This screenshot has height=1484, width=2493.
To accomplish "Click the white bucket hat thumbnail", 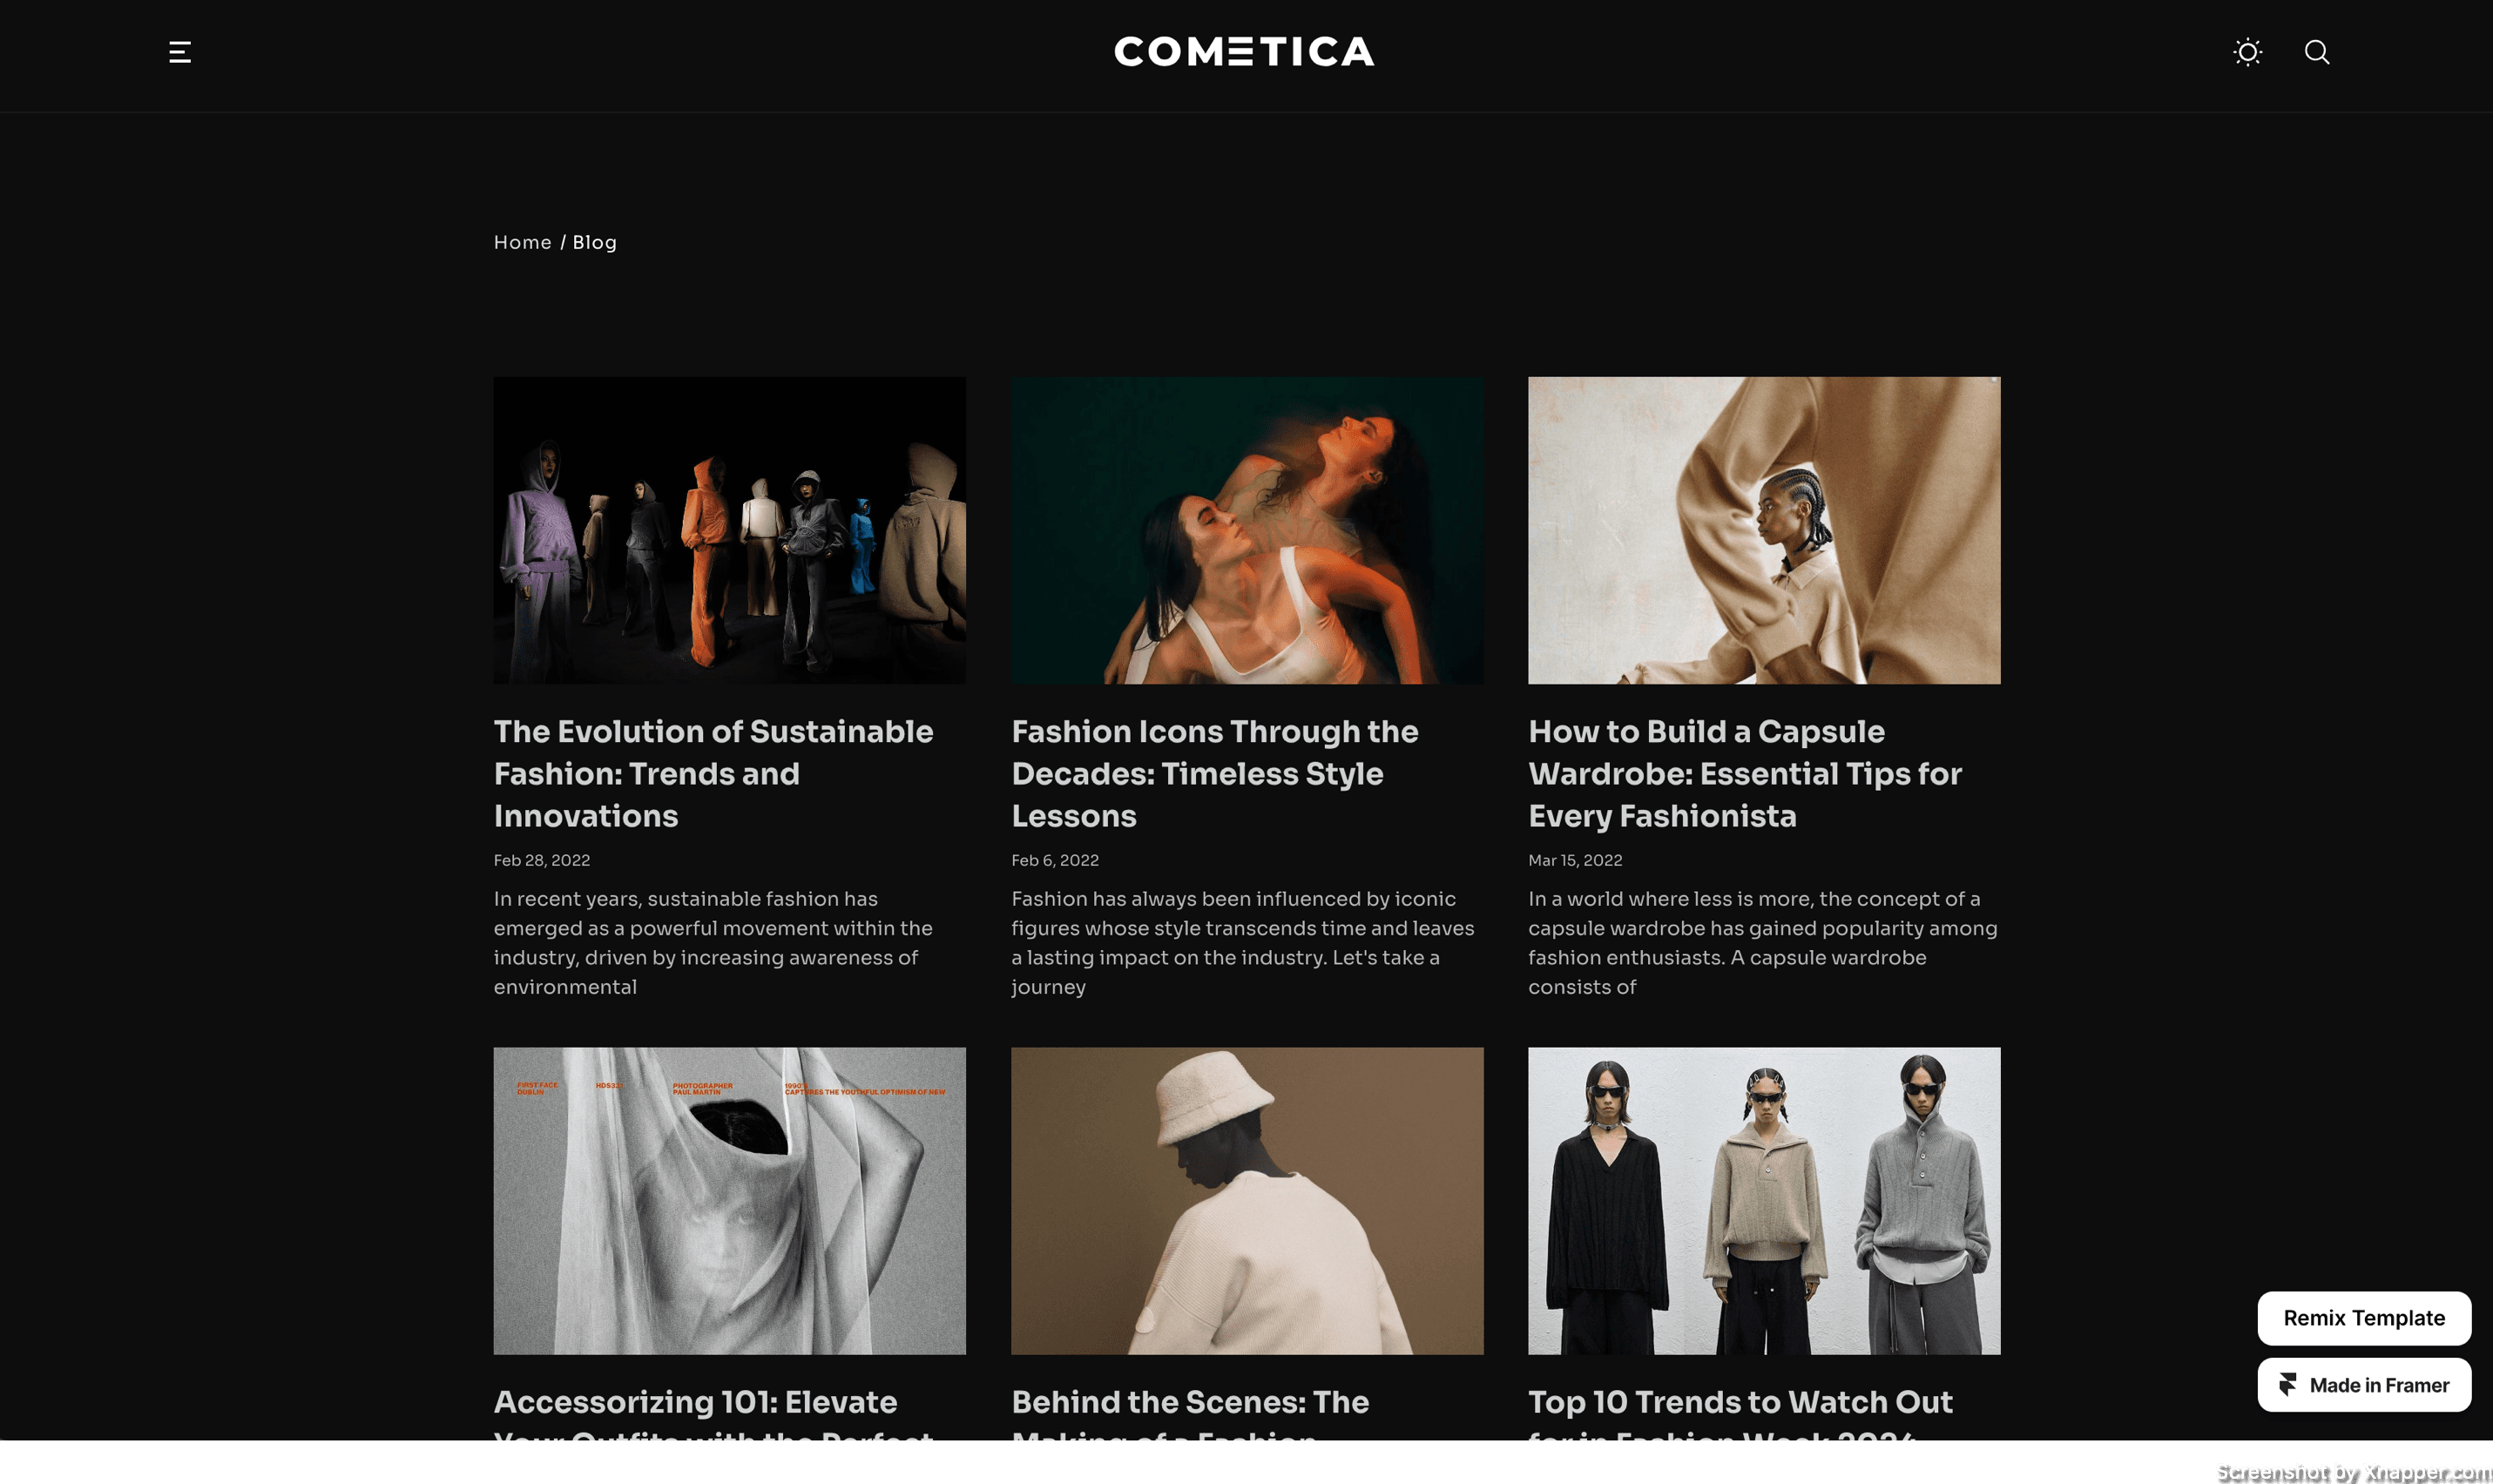I will (x=1247, y=1201).
